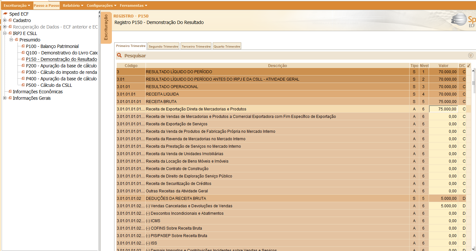The width and height of the screenshot is (476, 251).
Task: Open the Escrituração menu
Action: [x=17, y=6]
